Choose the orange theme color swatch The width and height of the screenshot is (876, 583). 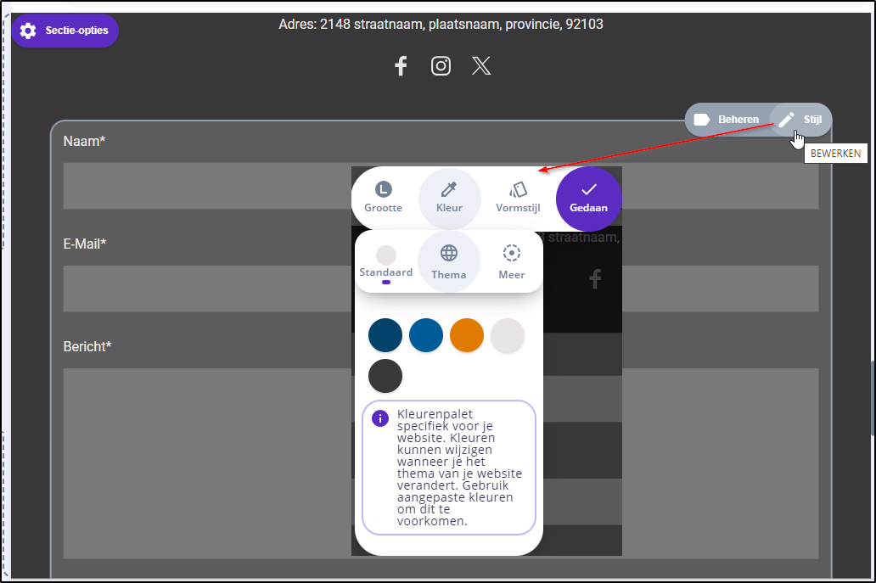(467, 335)
